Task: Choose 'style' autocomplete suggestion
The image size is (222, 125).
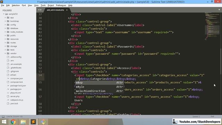Action: [100, 87]
